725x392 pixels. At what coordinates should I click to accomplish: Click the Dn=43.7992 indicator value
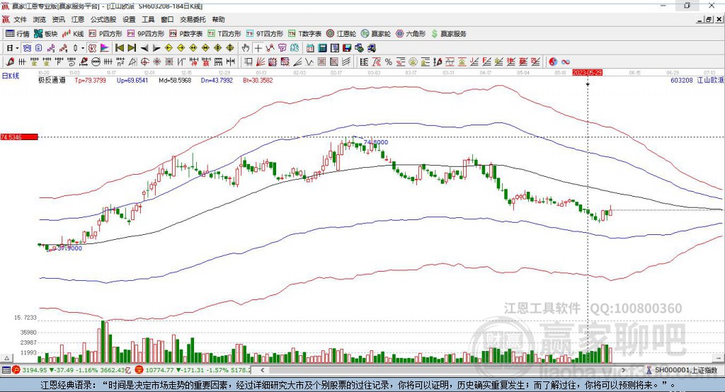click(x=217, y=80)
